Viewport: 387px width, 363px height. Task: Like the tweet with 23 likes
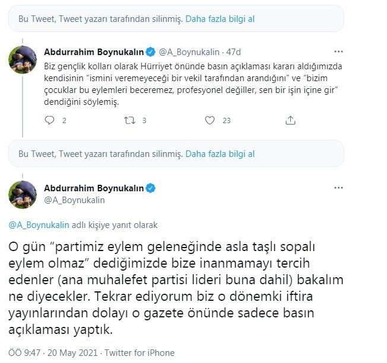click(x=210, y=120)
